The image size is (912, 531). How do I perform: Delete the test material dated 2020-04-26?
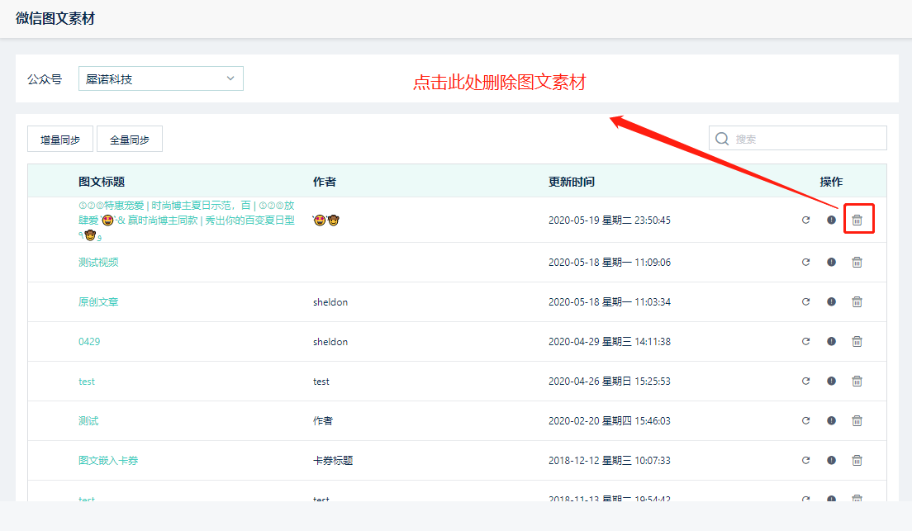(x=857, y=381)
